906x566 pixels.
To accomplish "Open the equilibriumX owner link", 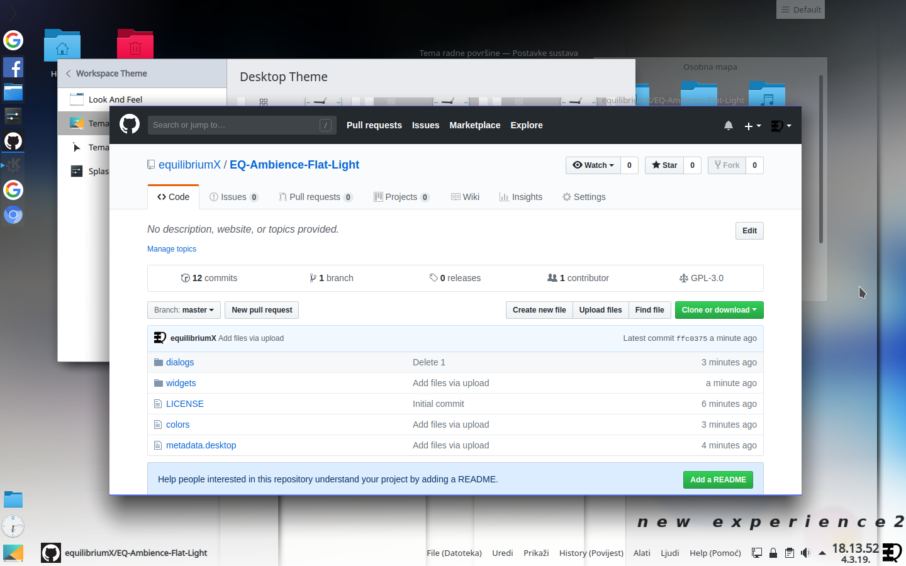I will pyautogui.click(x=189, y=165).
